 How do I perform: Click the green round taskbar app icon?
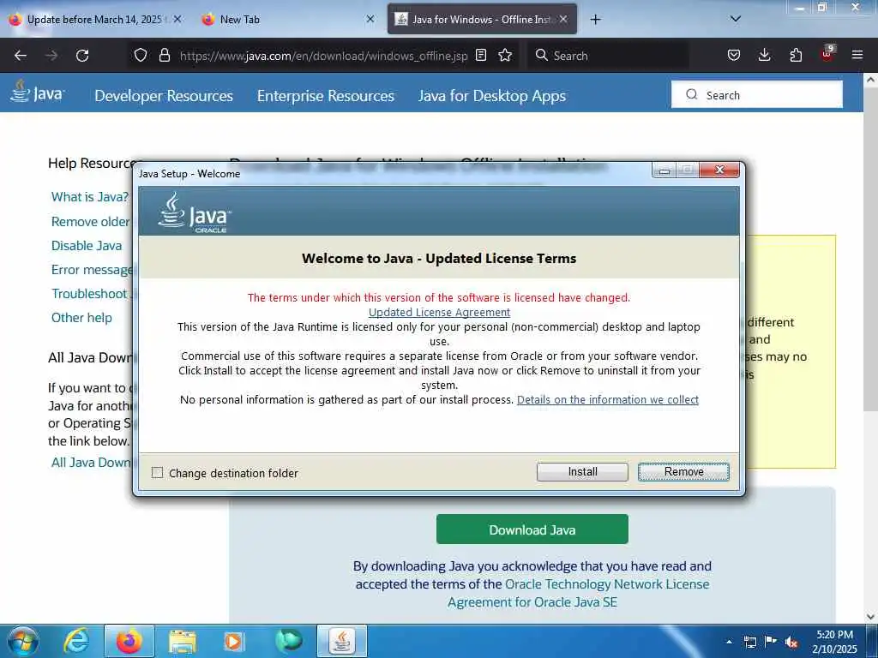(x=289, y=641)
